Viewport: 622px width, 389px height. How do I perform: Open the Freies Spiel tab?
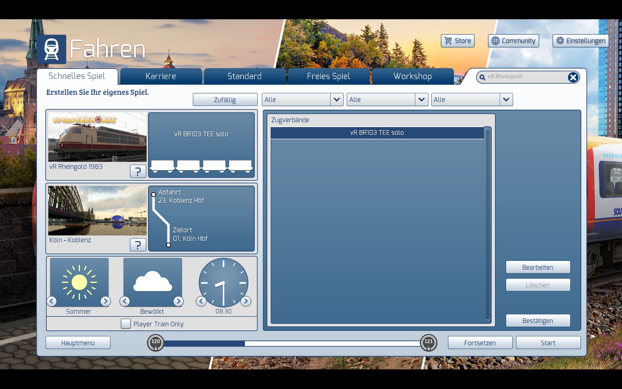click(329, 76)
